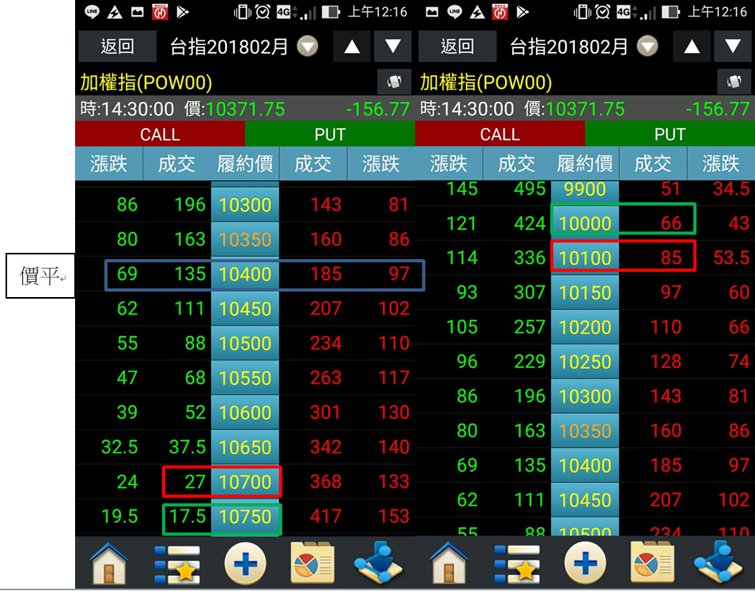Tap the 履約價 column header on left screen
The width and height of the screenshot is (755, 591).
point(245,164)
